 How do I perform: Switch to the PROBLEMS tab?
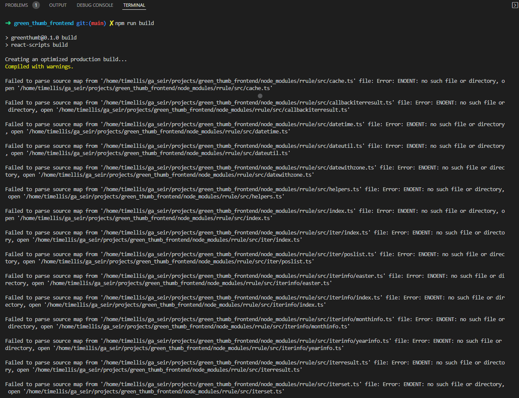tap(17, 5)
